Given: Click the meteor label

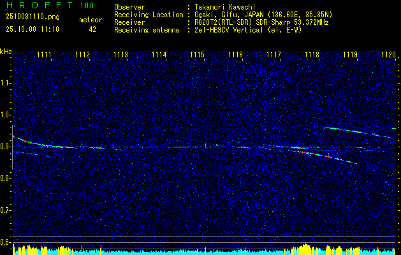Looking at the screenshot, I should click(x=91, y=20).
